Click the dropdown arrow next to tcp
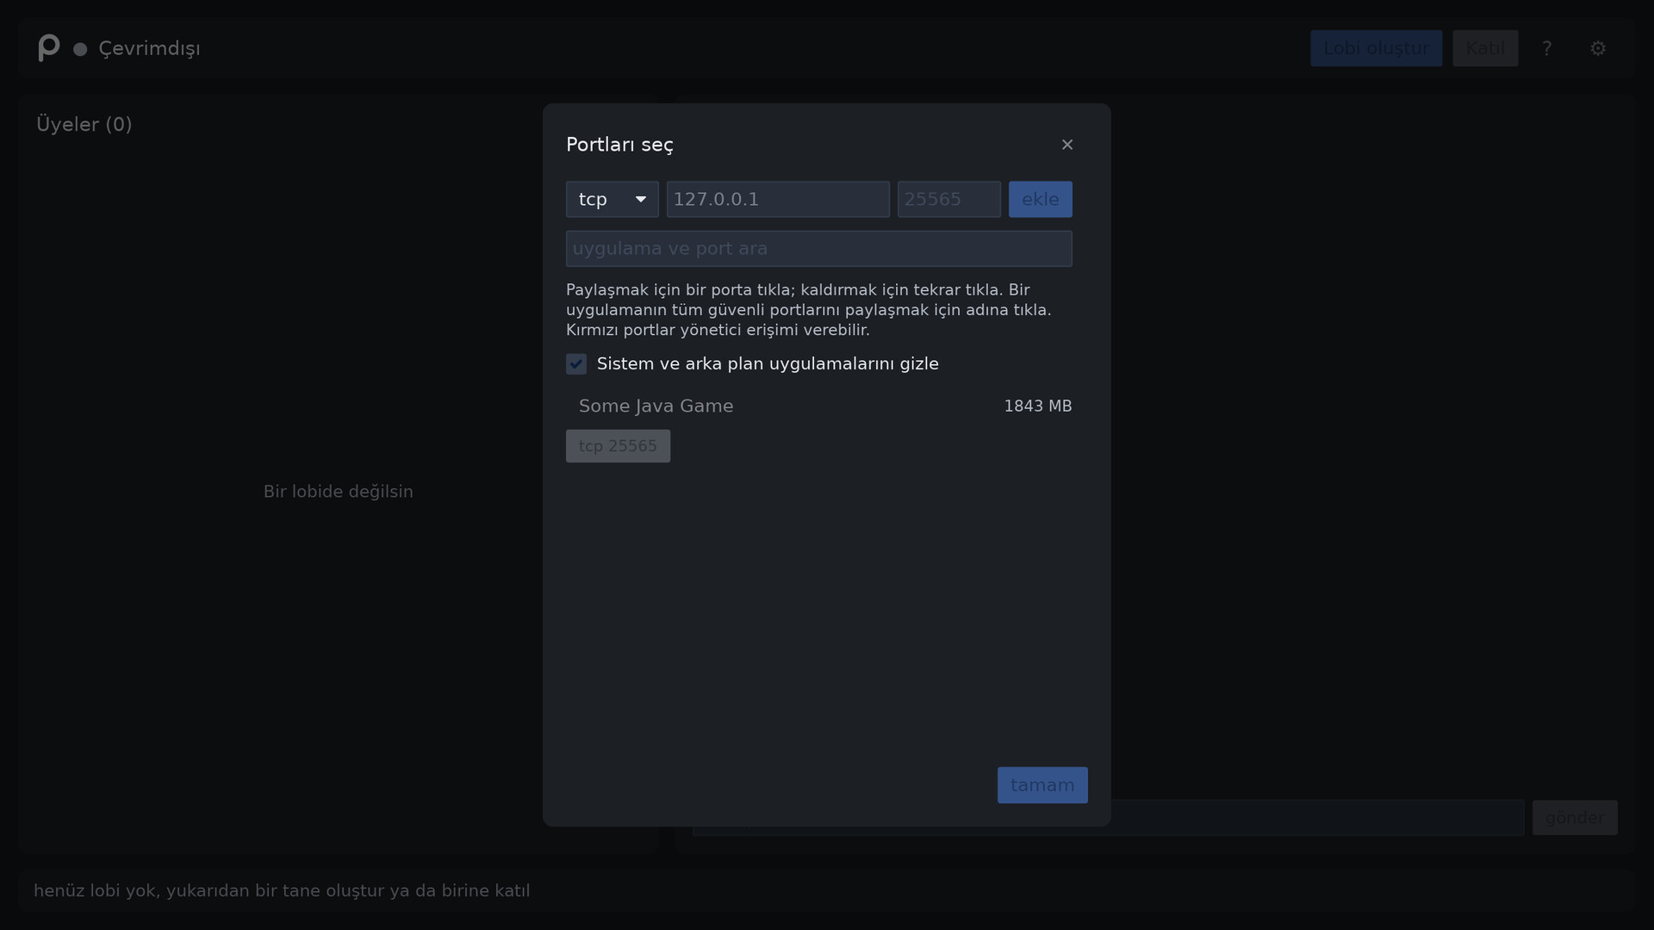Screen dimensions: 1654x930 click(x=641, y=199)
